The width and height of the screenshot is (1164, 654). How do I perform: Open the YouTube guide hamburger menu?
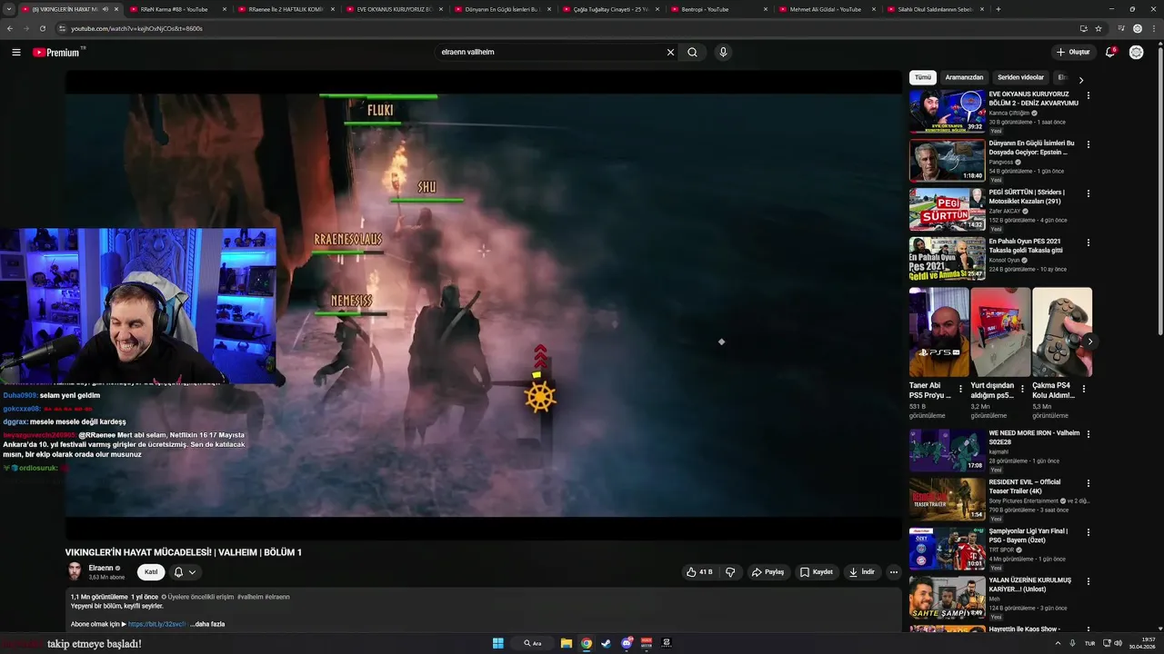(x=16, y=53)
